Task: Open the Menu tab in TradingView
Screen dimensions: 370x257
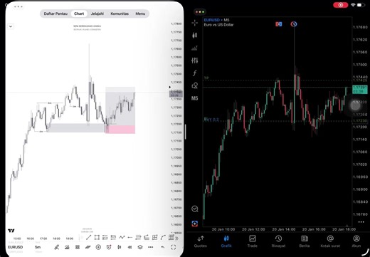Action: [x=140, y=14]
